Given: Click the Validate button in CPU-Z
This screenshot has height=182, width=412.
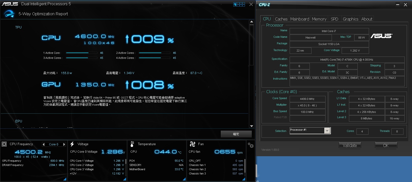Looking at the screenshot, I should (x=350, y=145).
